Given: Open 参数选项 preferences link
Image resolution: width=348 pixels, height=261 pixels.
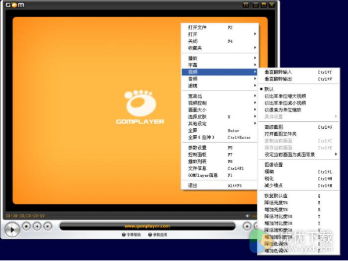Looking at the screenshot, I should coord(158,234).
